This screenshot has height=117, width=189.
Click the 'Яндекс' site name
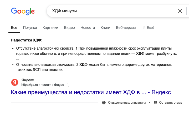pos(28,80)
